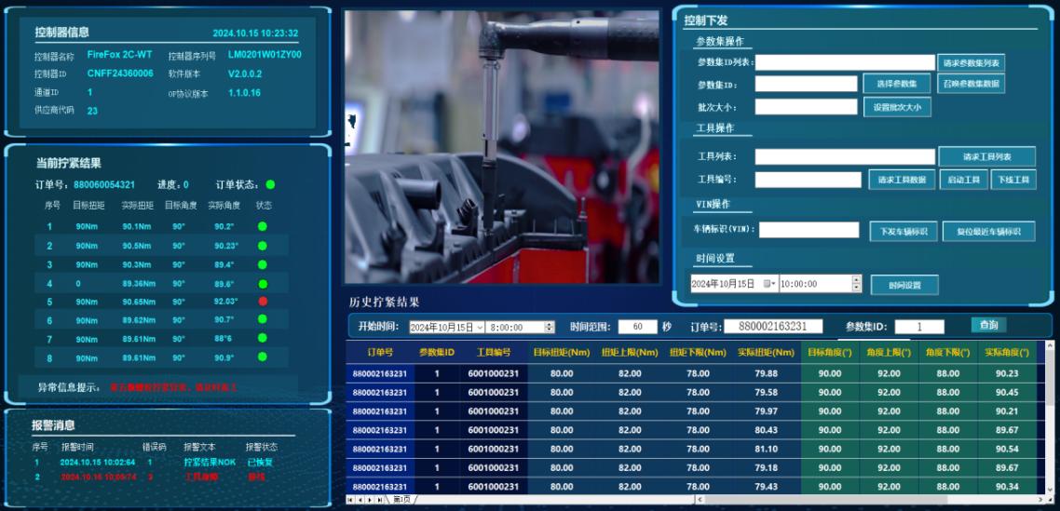Click the green status dot in row 1

coord(263,226)
